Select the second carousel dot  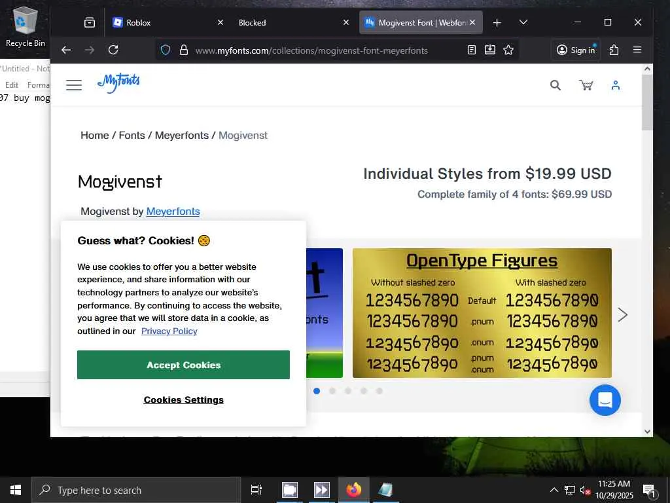click(x=332, y=391)
